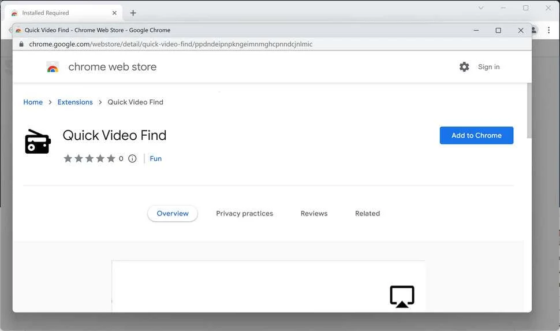Click the chrome web store header text
560x331 pixels.
pyautogui.click(x=113, y=67)
